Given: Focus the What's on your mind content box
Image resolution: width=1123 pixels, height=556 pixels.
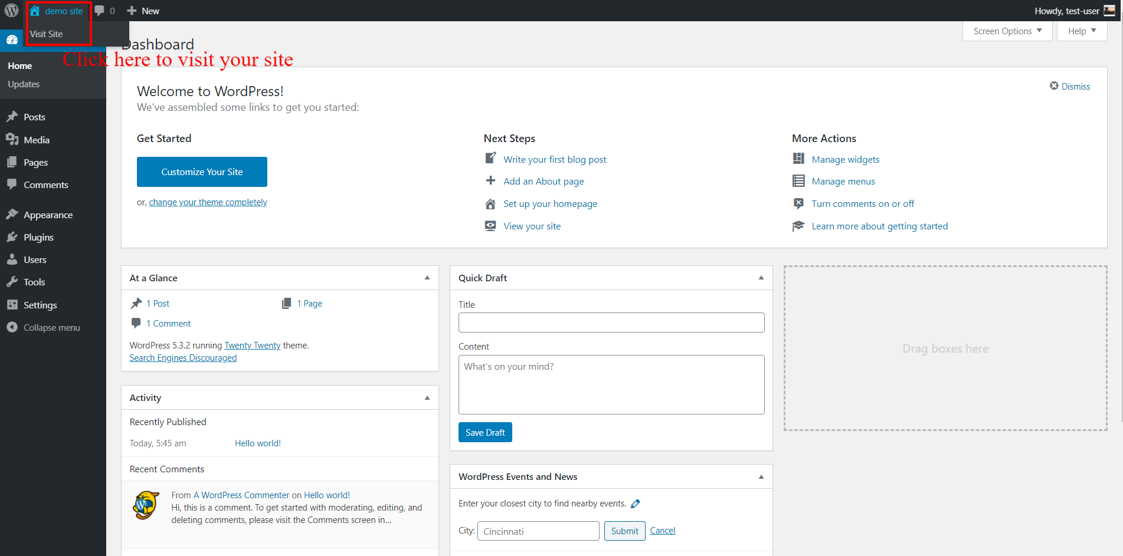Looking at the screenshot, I should click(x=611, y=384).
